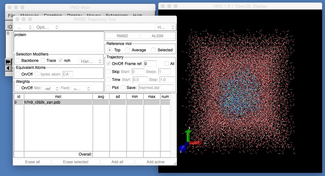
Task: Open Molecule menu in VMD Main
Action: (29, 15)
